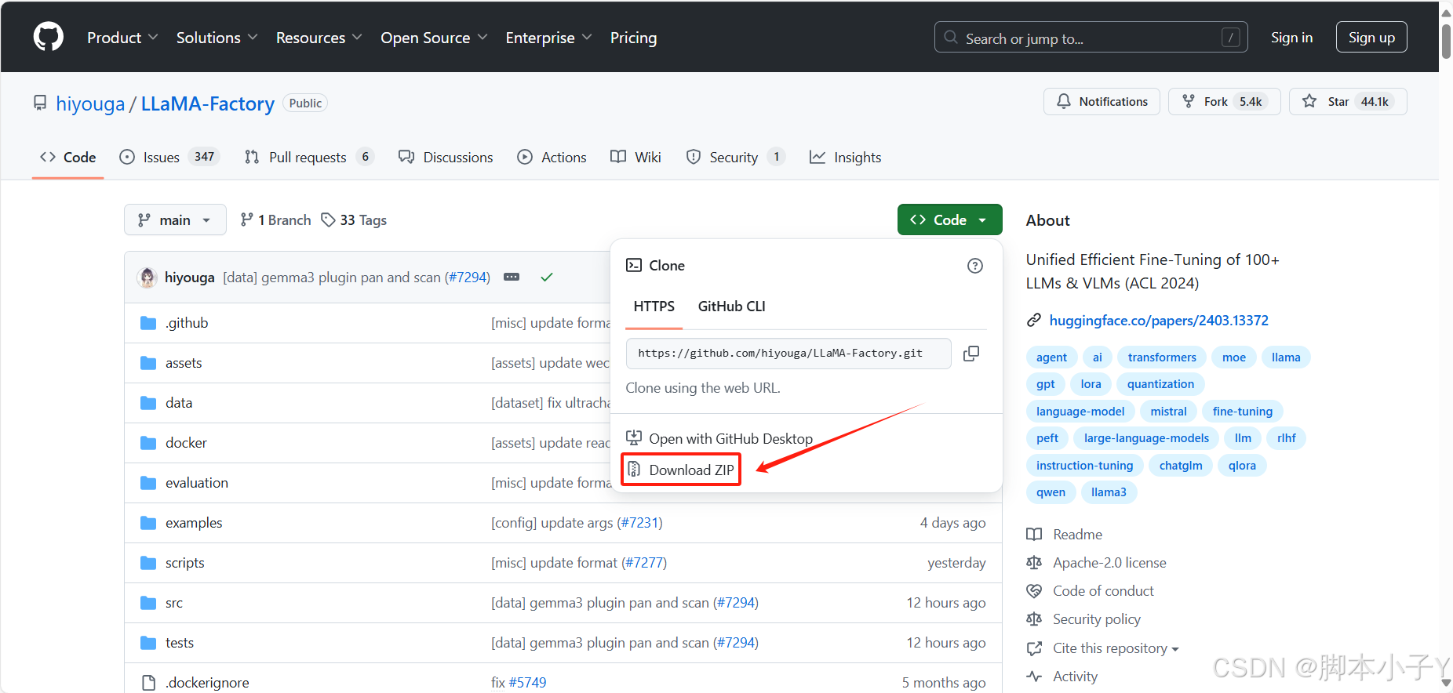The height and width of the screenshot is (693, 1453).
Task: Click Download ZIP
Action: pyautogui.click(x=680, y=470)
